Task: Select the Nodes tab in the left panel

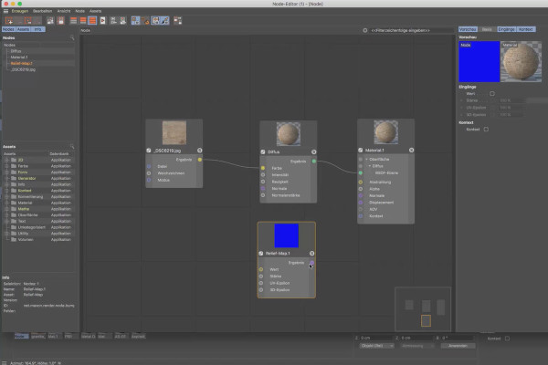Action: tap(8, 29)
